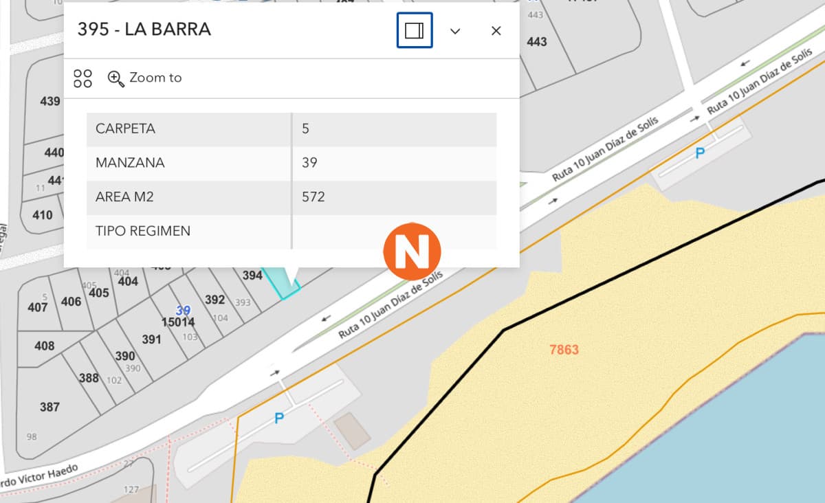
Task: Click the small 393 parcel label
Action: point(243,302)
